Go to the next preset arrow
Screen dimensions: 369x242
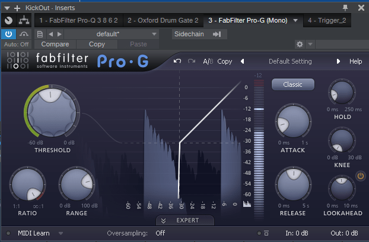(x=338, y=61)
